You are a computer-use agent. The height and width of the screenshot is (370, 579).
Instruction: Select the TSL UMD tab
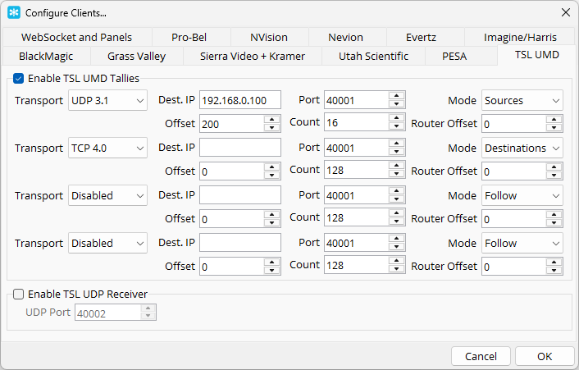click(x=536, y=55)
